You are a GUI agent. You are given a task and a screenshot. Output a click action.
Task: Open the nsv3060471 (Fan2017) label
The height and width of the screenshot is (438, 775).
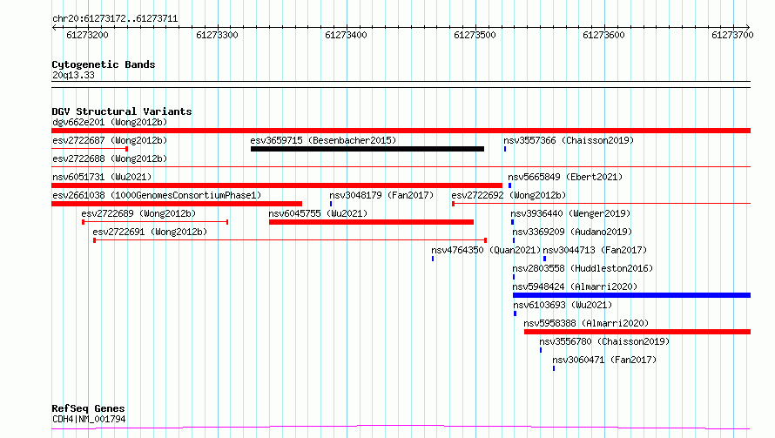coord(604,360)
